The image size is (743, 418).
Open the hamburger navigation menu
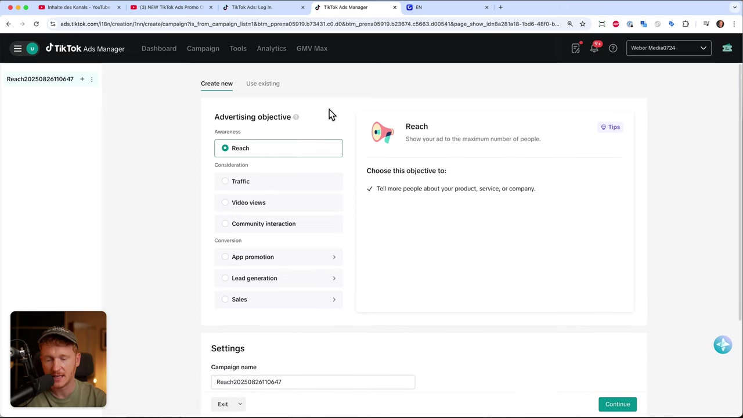coord(17,49)
